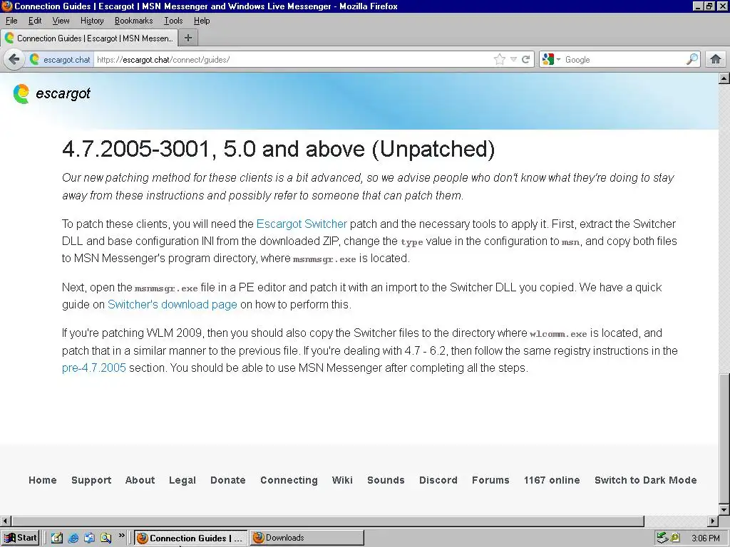Click the third quick launch icon
The image size is (730, 547).
click(89, 538)
